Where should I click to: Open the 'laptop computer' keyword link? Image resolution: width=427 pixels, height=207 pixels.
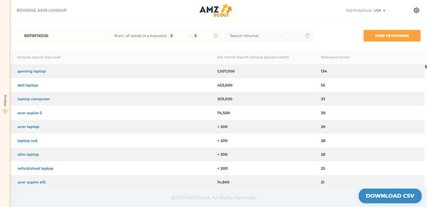coord(34,99)
